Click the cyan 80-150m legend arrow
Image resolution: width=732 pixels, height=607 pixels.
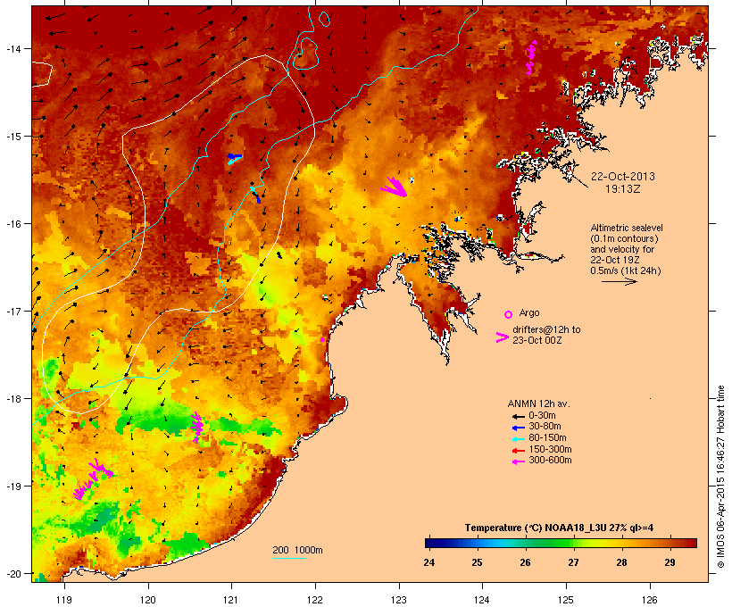518,439
